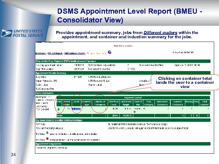Click the Origin Plant Location label

click(44, 69)
